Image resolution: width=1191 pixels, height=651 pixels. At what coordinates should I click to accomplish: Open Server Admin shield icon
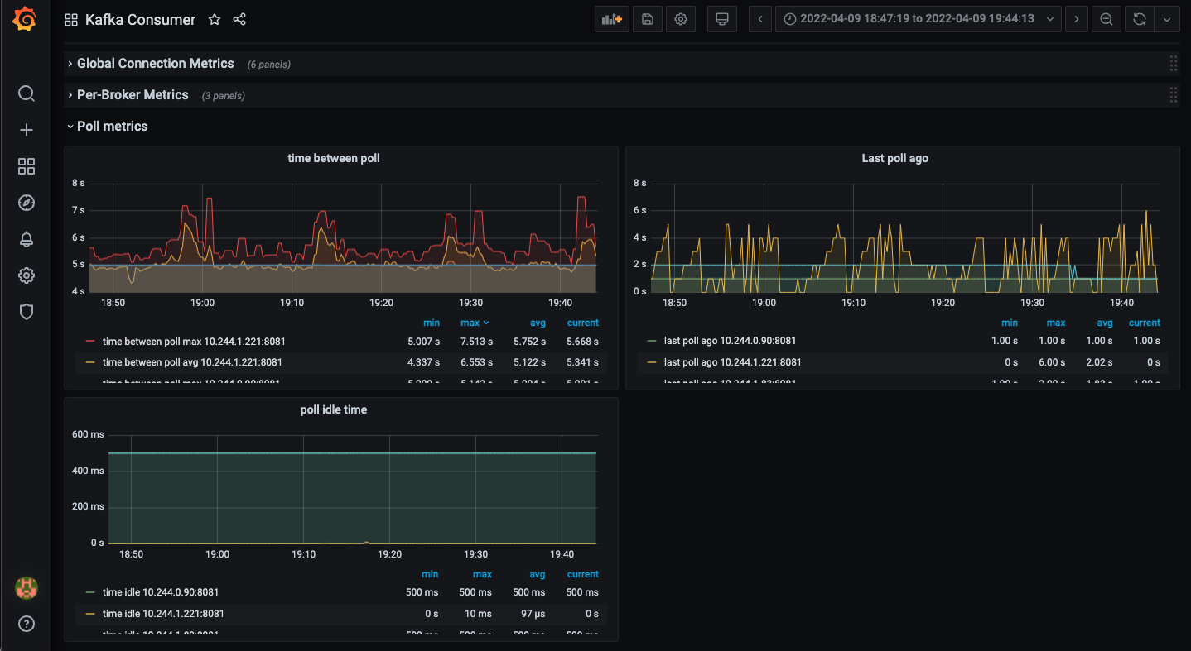coord(27,312)
